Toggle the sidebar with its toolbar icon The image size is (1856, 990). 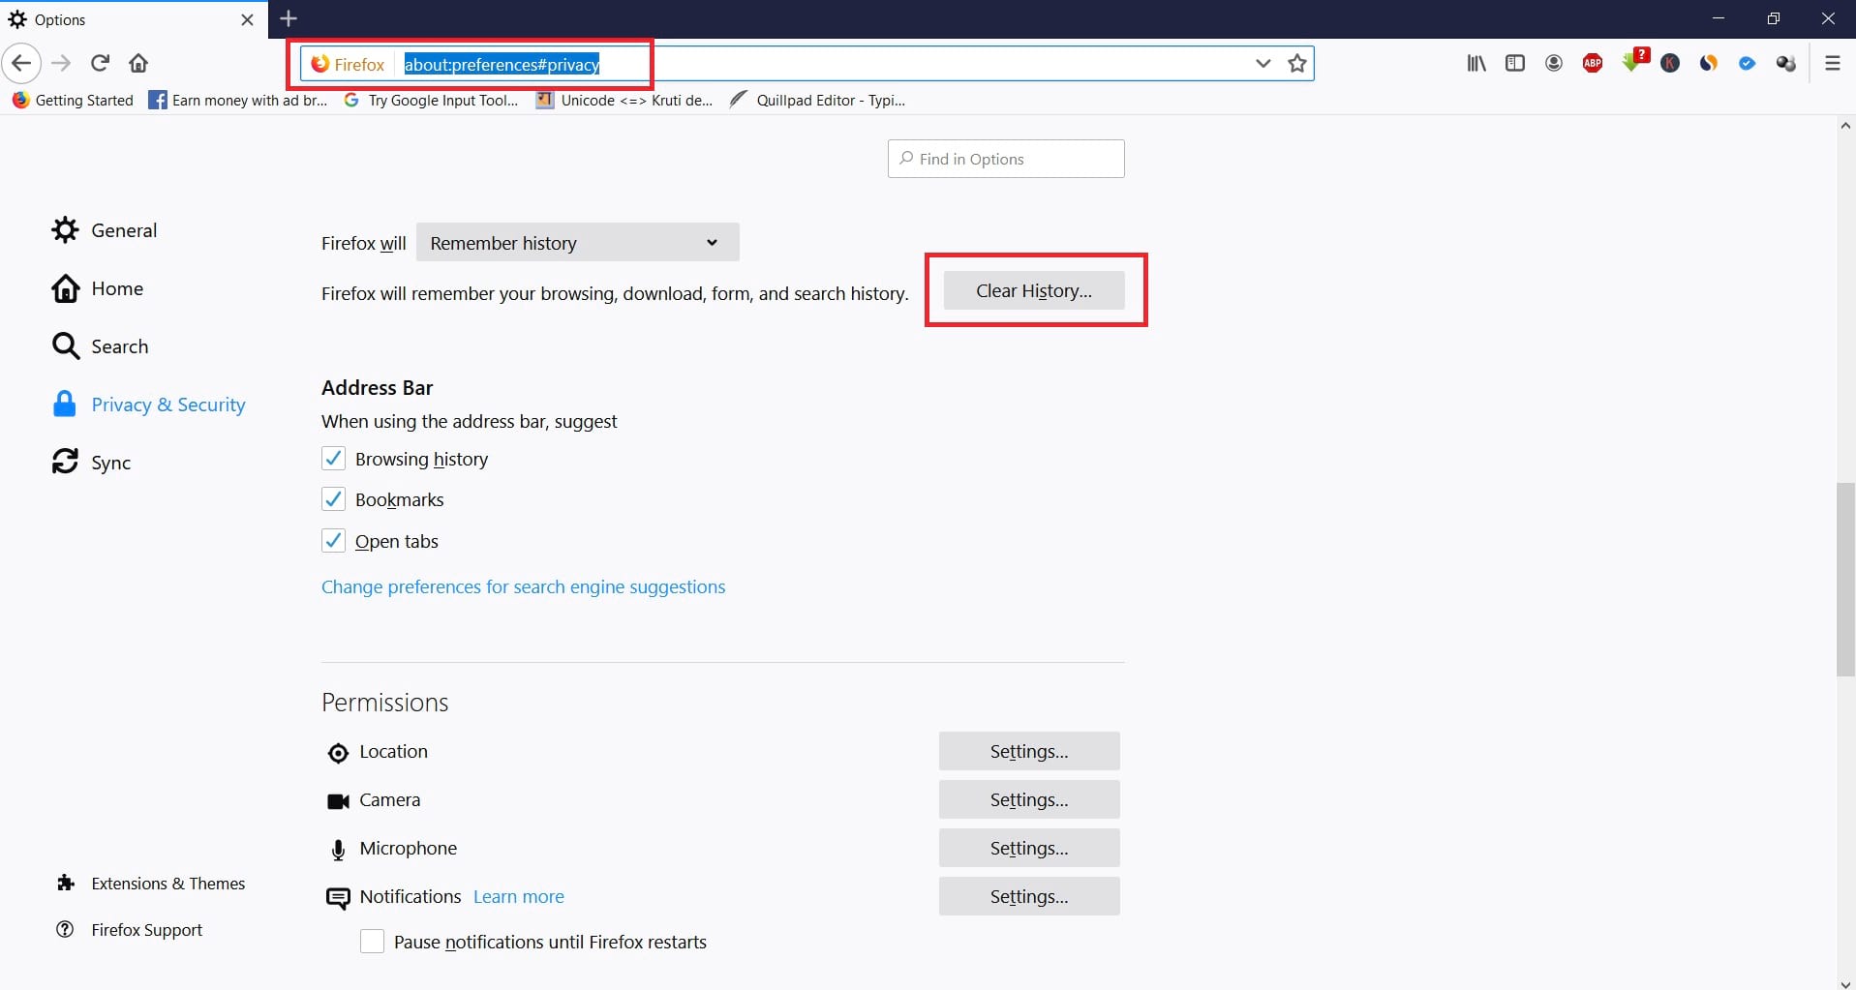coord(1514,63)
